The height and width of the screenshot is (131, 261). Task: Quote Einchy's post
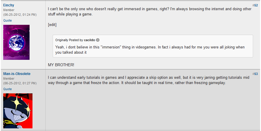[x=8, y=20]
